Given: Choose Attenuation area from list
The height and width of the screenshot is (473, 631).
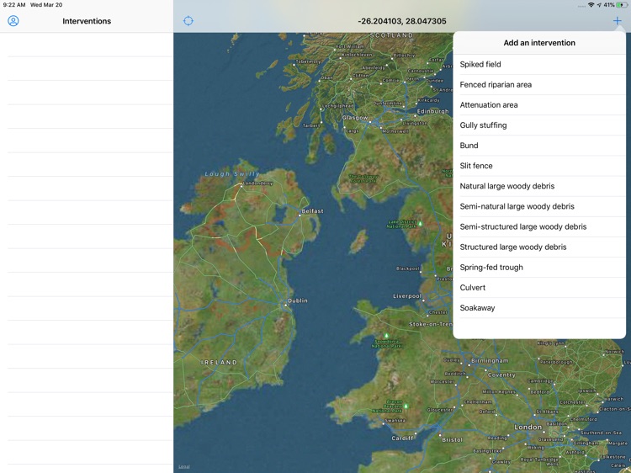Looking at the screenshot, I should (x=489, y=105).
